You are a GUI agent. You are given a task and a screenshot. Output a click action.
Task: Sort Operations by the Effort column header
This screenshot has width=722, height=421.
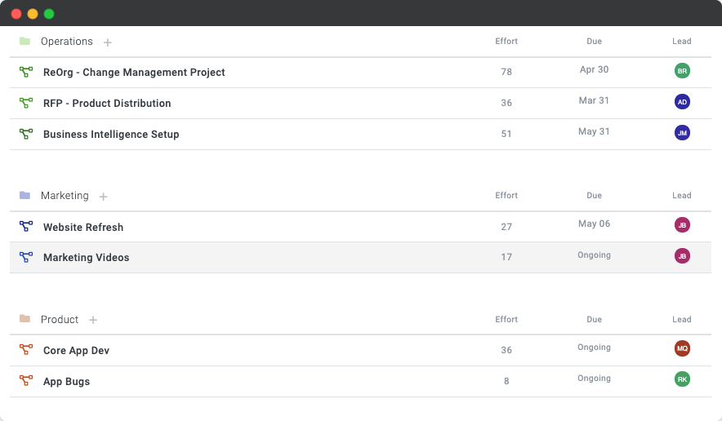point(506,42)
